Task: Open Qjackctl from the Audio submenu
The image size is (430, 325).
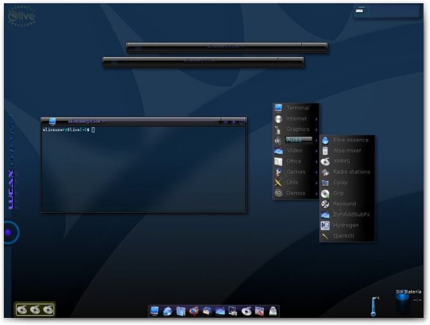Action: point(343,236)
